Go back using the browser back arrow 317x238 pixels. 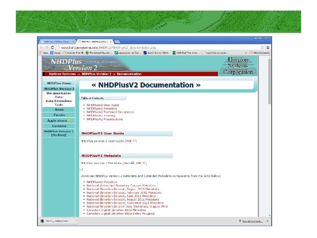[41, 48]
